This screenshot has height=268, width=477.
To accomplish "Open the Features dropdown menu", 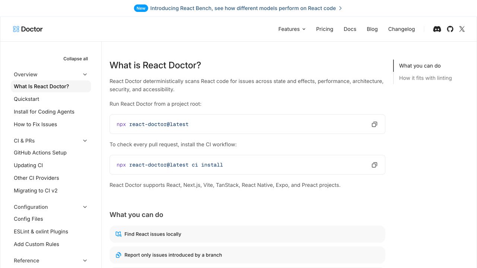I will 292,29.
